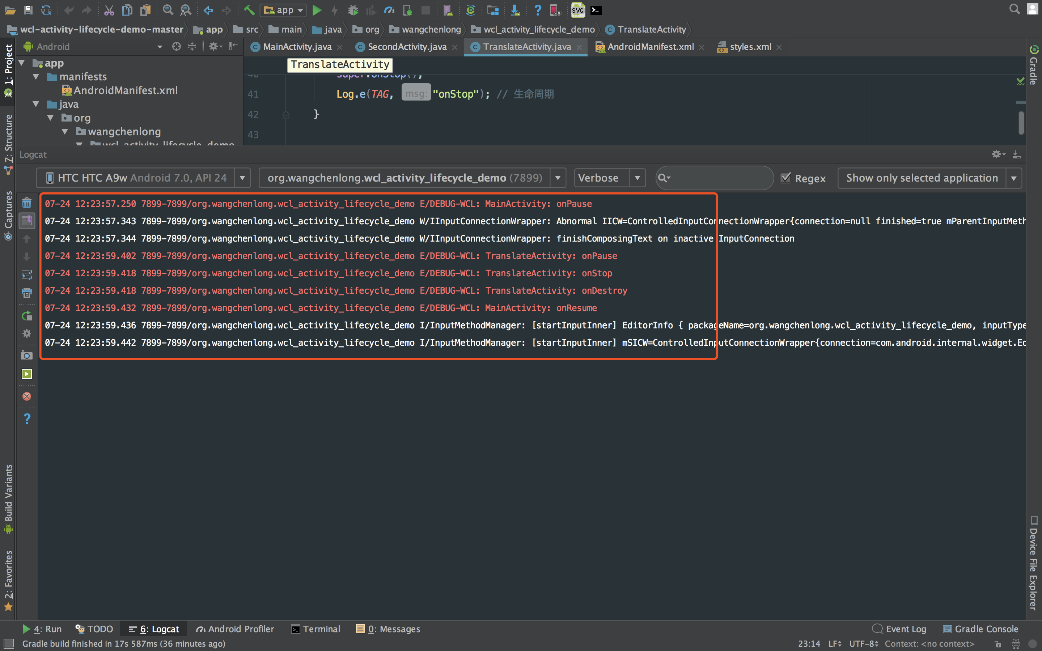
Task: Click the Clear logcat trash icon
Action: coord(27,203)
